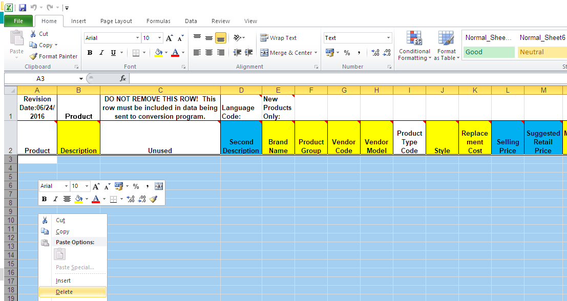
Task: Open ribbon Fill Color dropdown arrow
Action: 166,53
